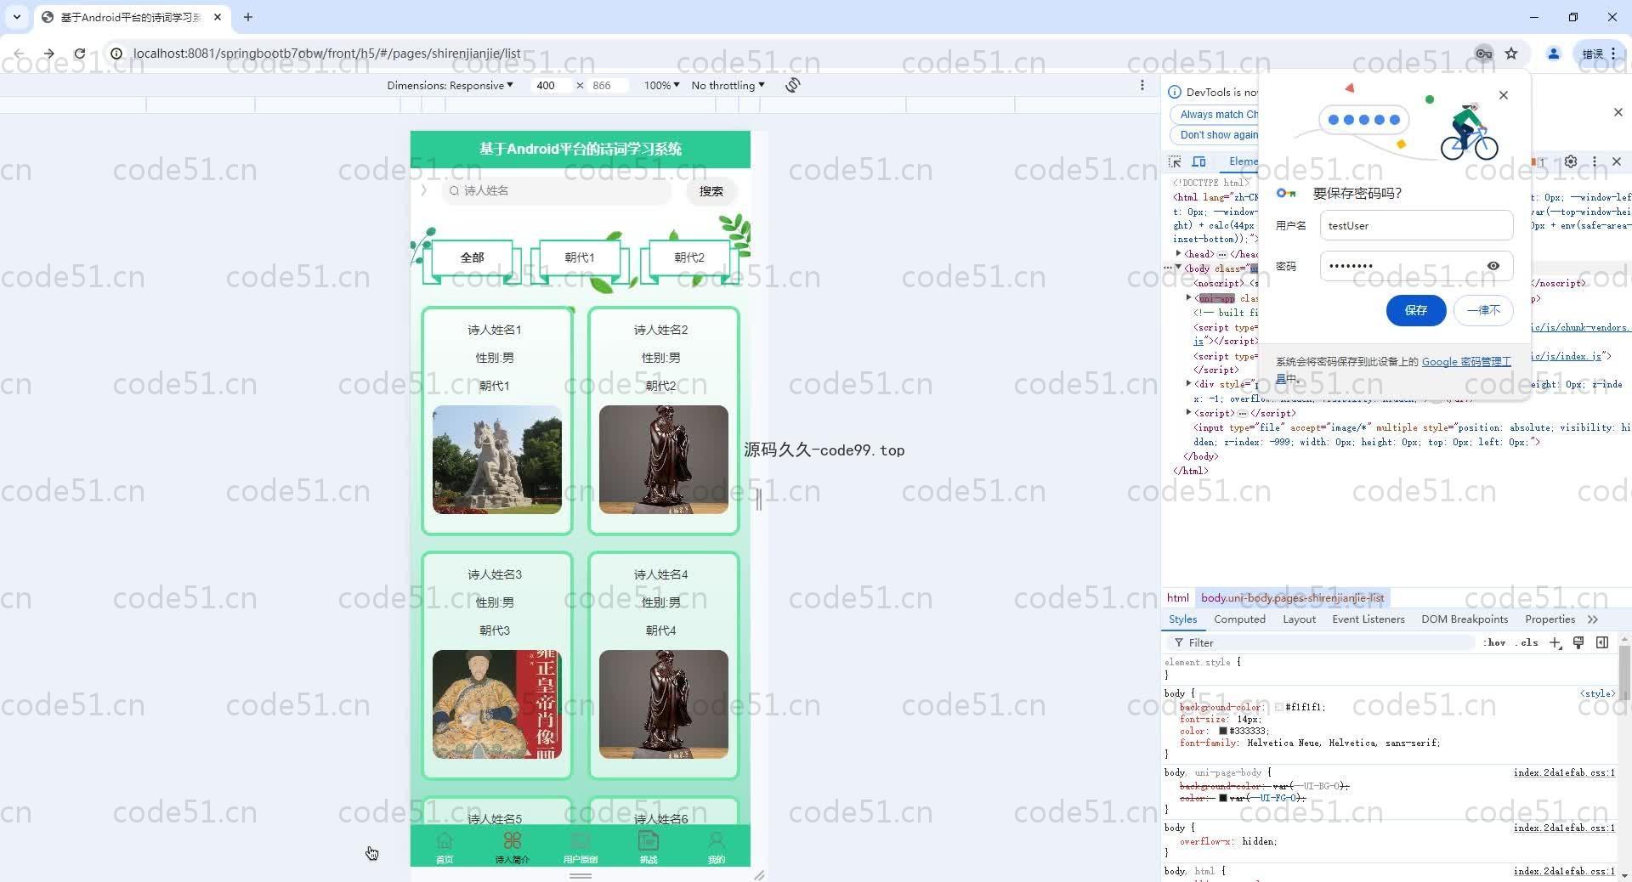Go forward in browser history

pos(49,54)
